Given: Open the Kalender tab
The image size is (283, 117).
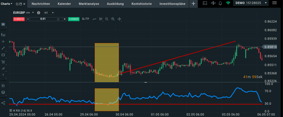Looking at the screenshot, I should 64,4.
